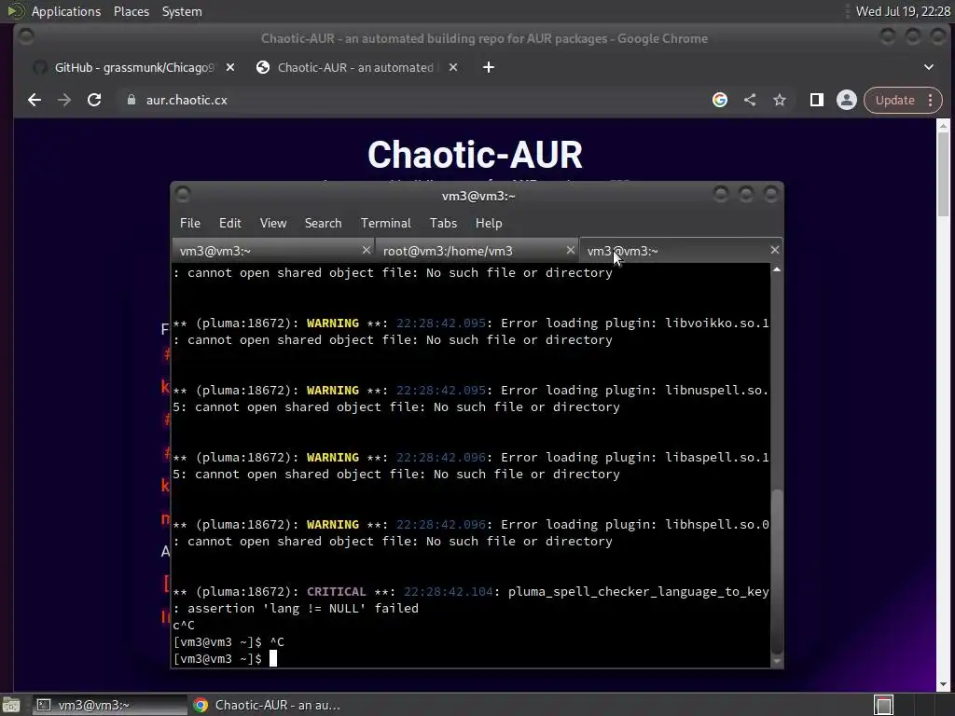Open a new Chrome tab
The height and width of the screenshot is (716, 955).
coord(489,67)
